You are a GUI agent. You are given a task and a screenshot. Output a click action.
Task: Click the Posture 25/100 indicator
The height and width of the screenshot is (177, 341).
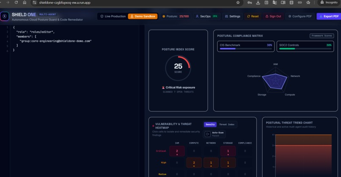(176, 17)
